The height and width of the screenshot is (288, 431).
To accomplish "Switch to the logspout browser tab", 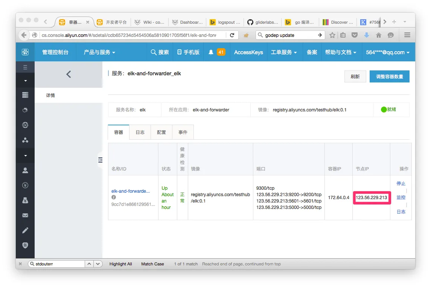I will 225,22.
